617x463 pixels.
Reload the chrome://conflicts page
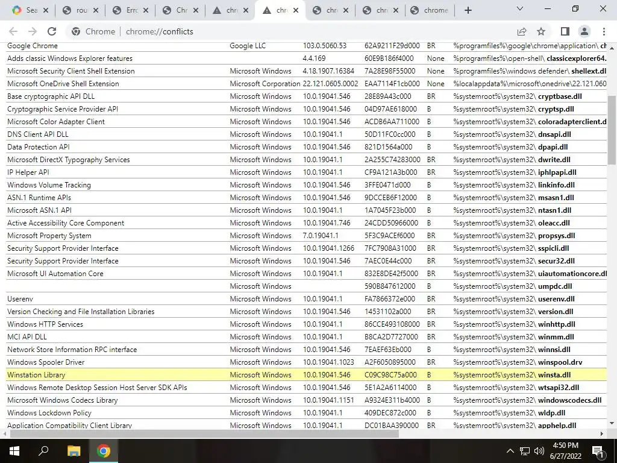(52, 31)
